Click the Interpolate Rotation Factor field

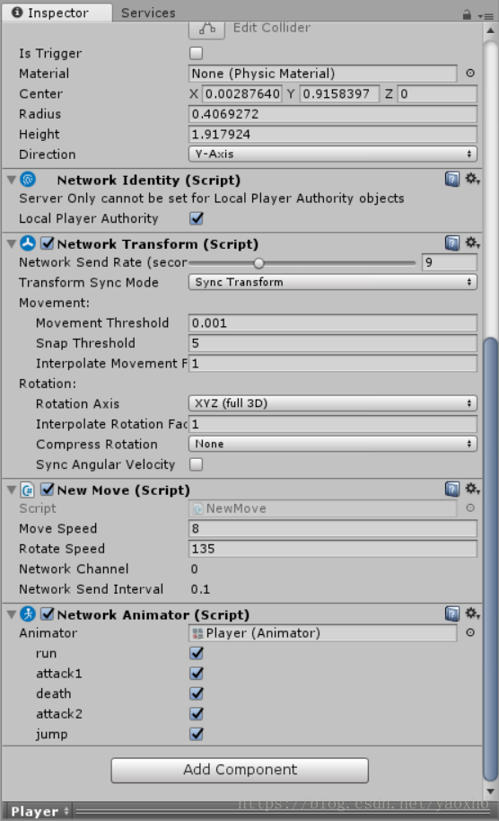(333, 424)
